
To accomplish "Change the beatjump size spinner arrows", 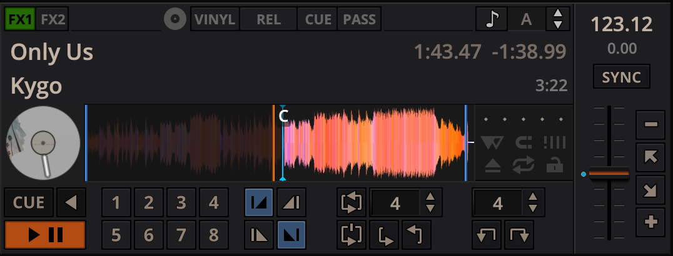I will click(x=532, y=202).
